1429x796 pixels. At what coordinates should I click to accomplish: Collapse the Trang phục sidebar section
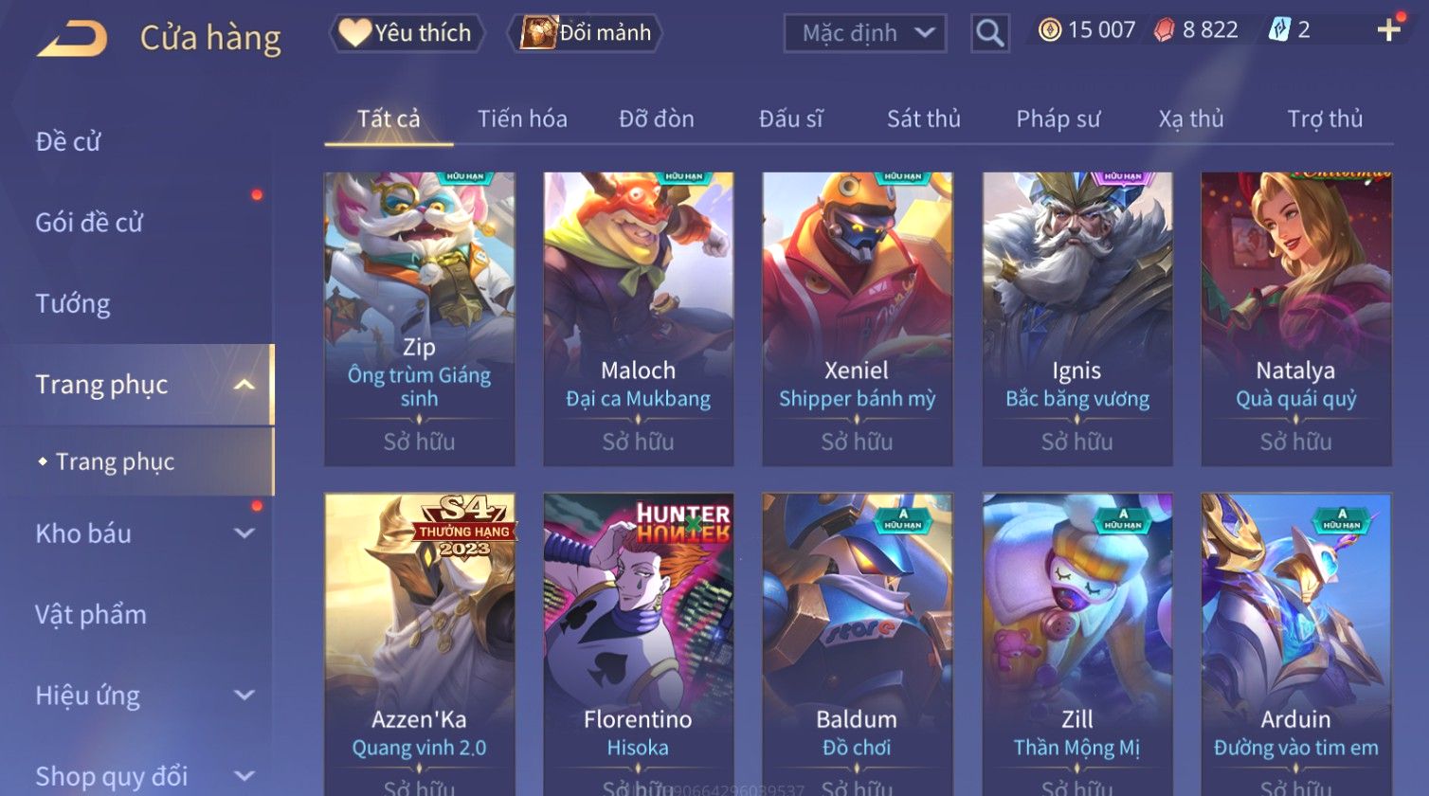(244, 385)
